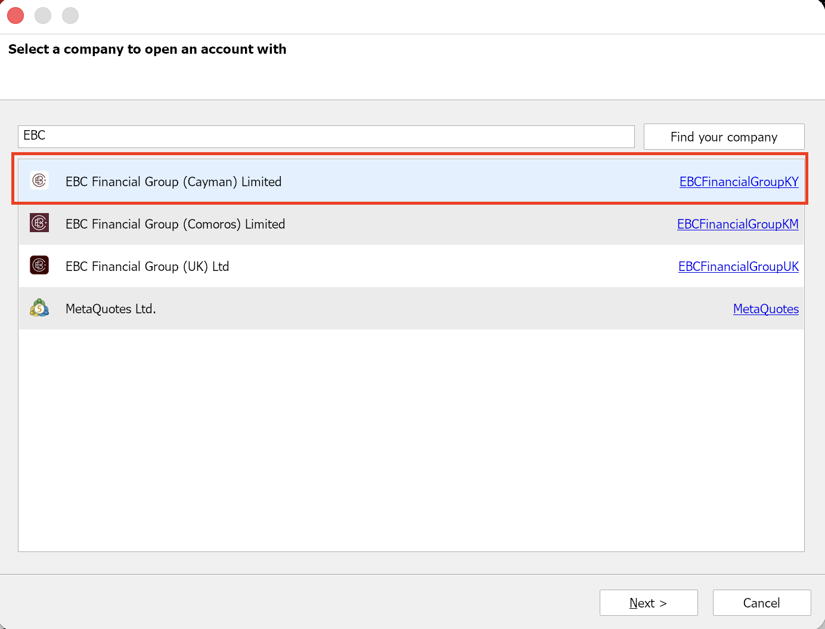
Task: Click the Find your company button
Action: click(x=724, y=137)
